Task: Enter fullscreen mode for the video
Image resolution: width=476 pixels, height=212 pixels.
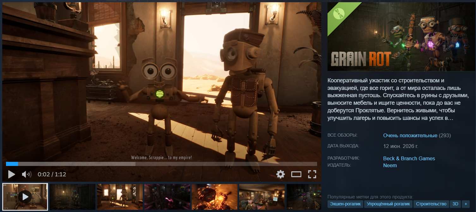Action: click(x=312, y=174)
